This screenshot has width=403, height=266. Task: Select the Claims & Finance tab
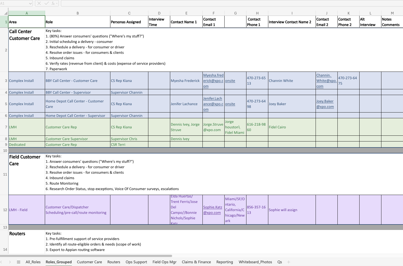[x=196, y=262]
